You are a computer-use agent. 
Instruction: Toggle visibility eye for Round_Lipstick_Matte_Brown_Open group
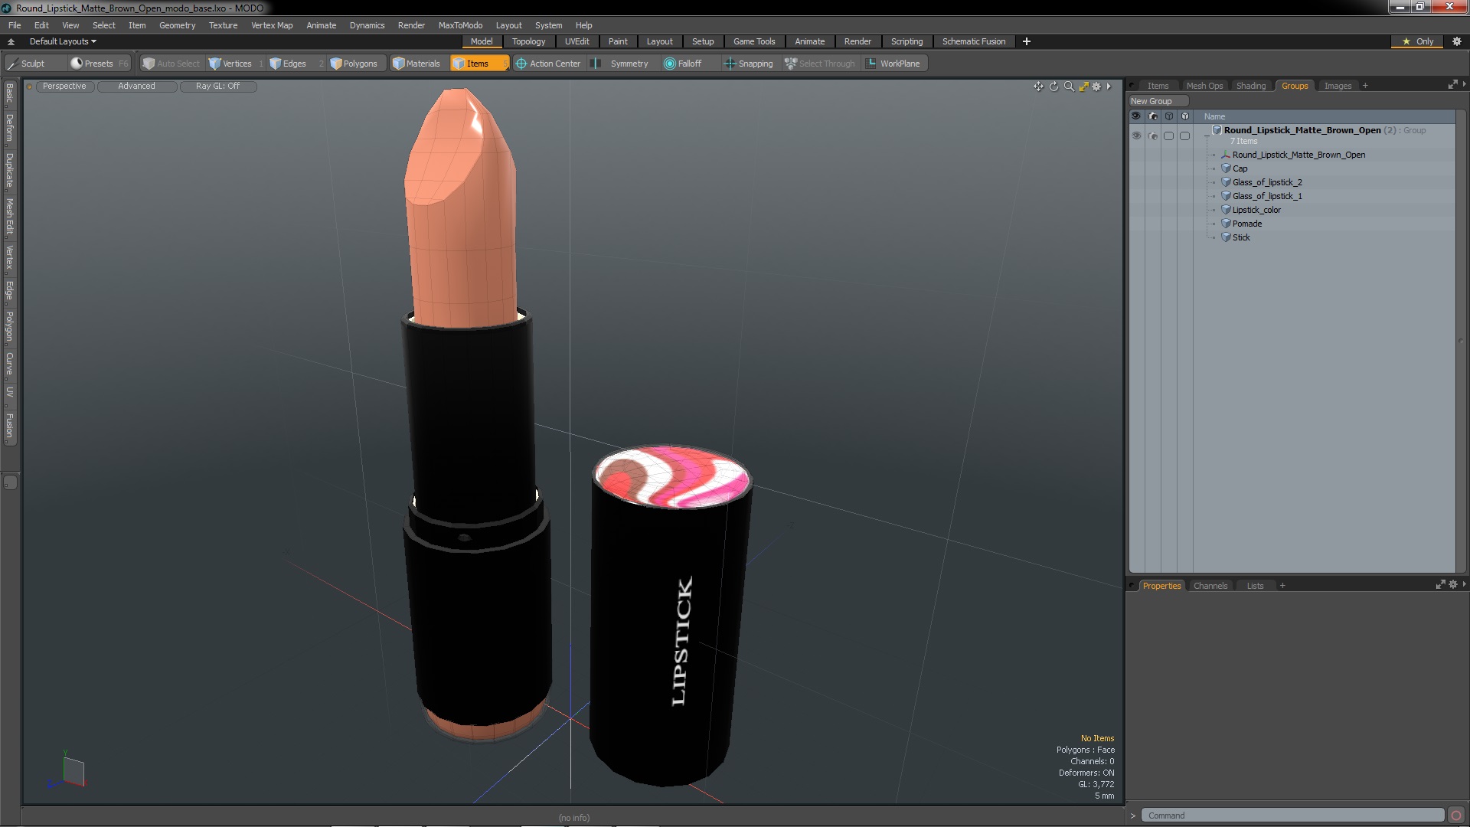pos(1136,136)
